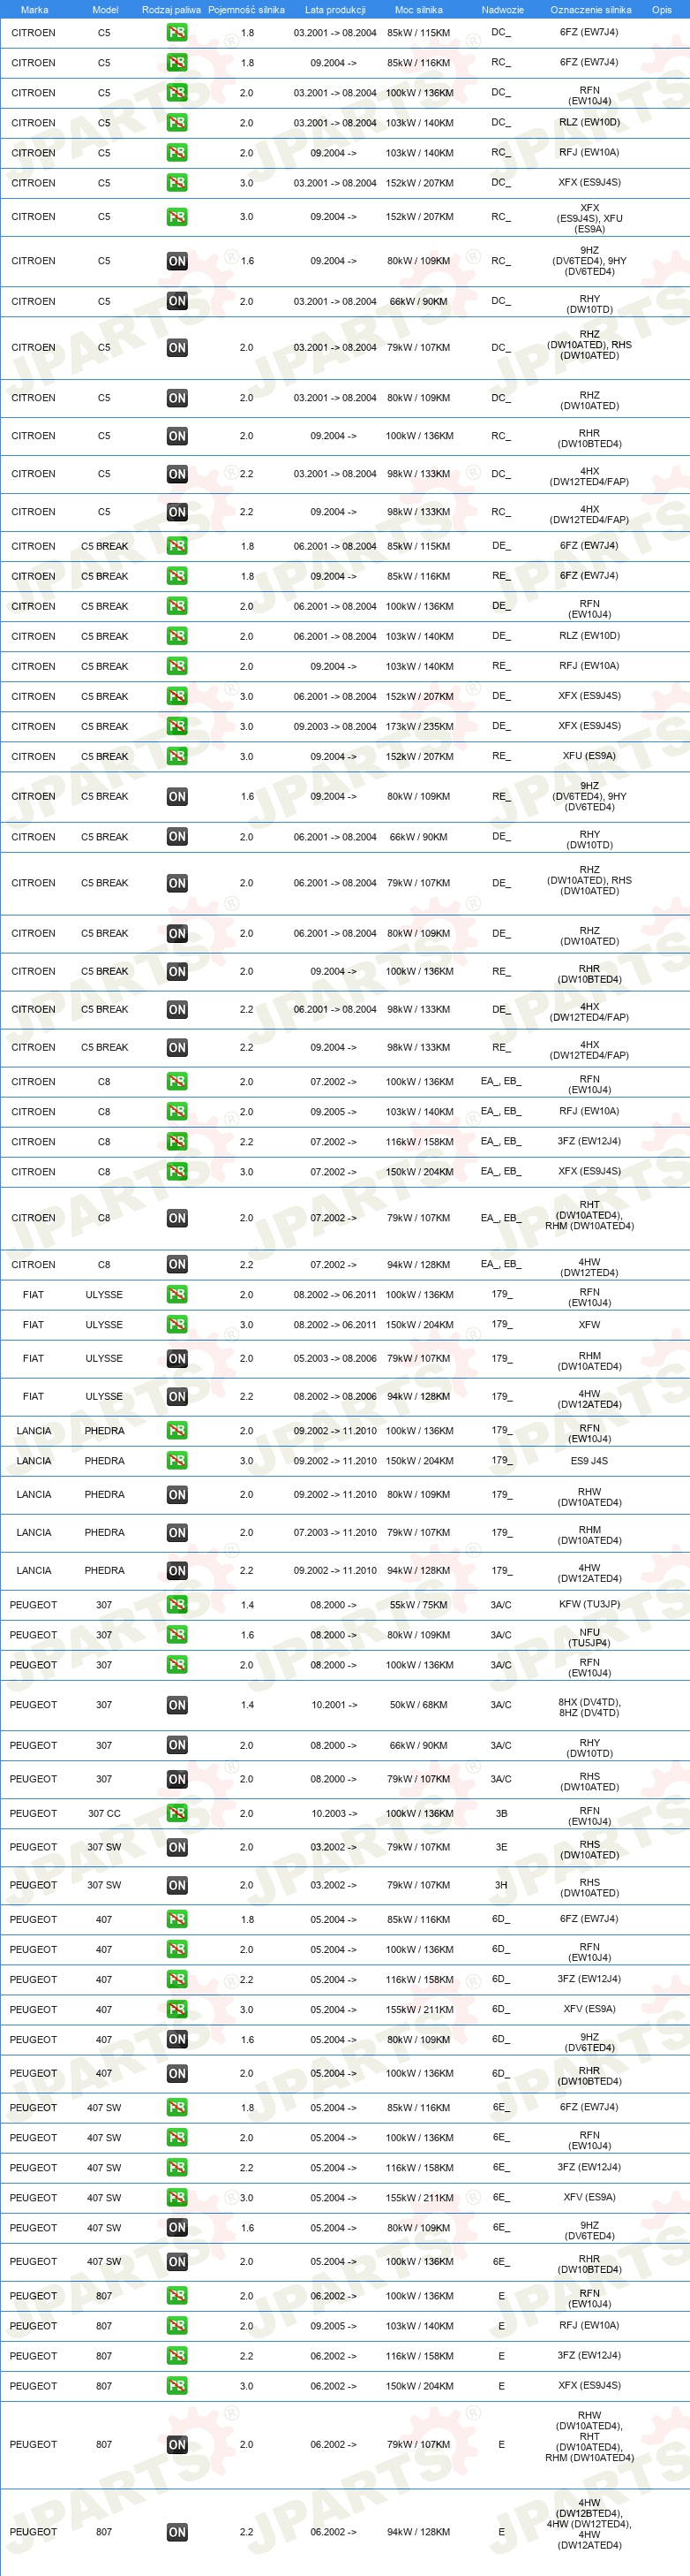The height and width of the screenshot is (2576, 690).
Task: Click petrol pump icon in Citroen C5 DC_ 1.8 row
Action: pos(176,33)
